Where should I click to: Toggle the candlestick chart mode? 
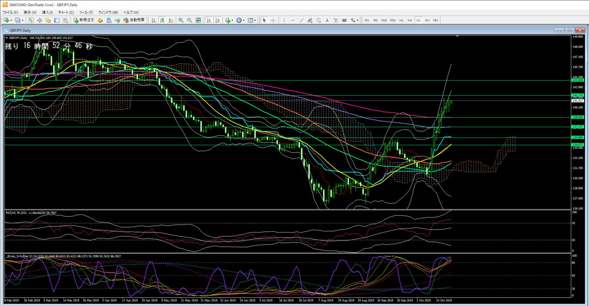coord(162,20)
